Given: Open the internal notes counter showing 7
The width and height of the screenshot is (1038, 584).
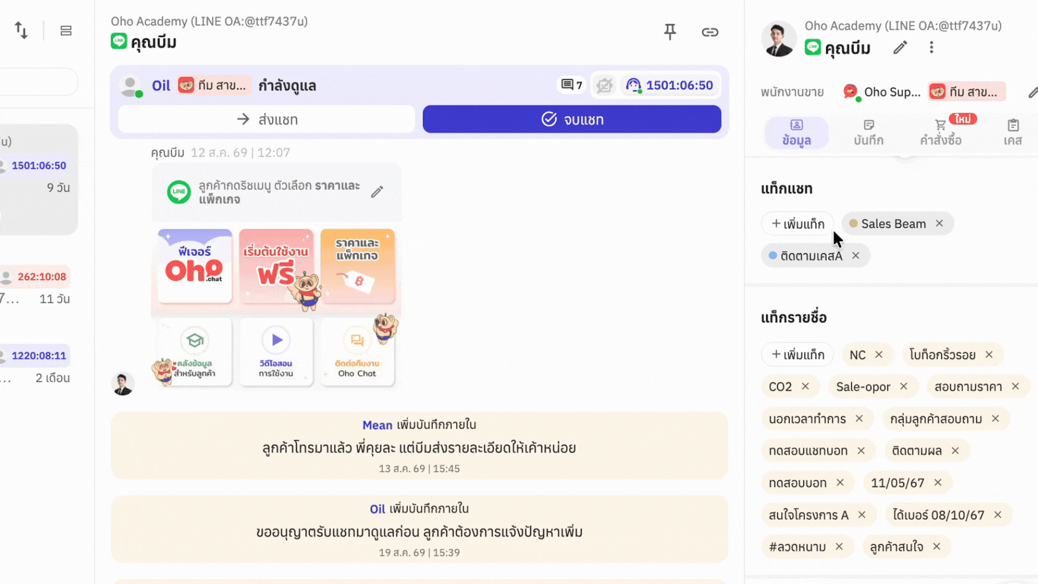Looking at the screenshot, I should pyautogui.click(x=571, y=85).
